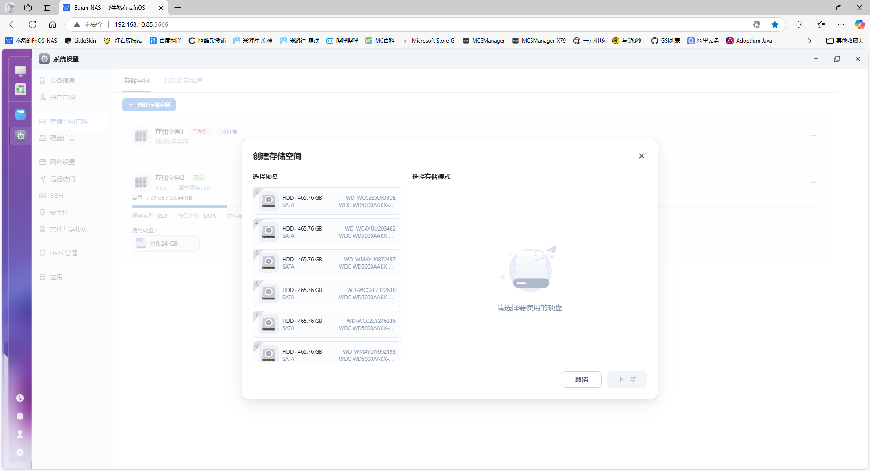Screen dimensions: 870x471
Task: Select the WD-WMAYUN992198 hard disk
Action: (327, 352)
